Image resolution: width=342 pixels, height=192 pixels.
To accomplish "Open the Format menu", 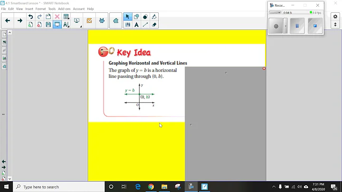I will click(40, 9).
